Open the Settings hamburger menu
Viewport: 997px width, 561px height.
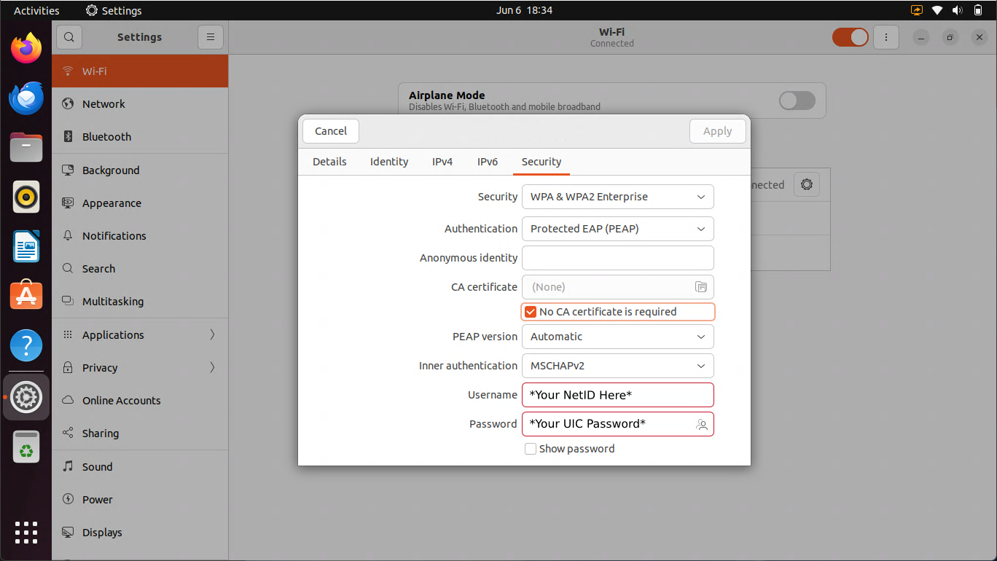pyautogui.click(x=211, y=37)
